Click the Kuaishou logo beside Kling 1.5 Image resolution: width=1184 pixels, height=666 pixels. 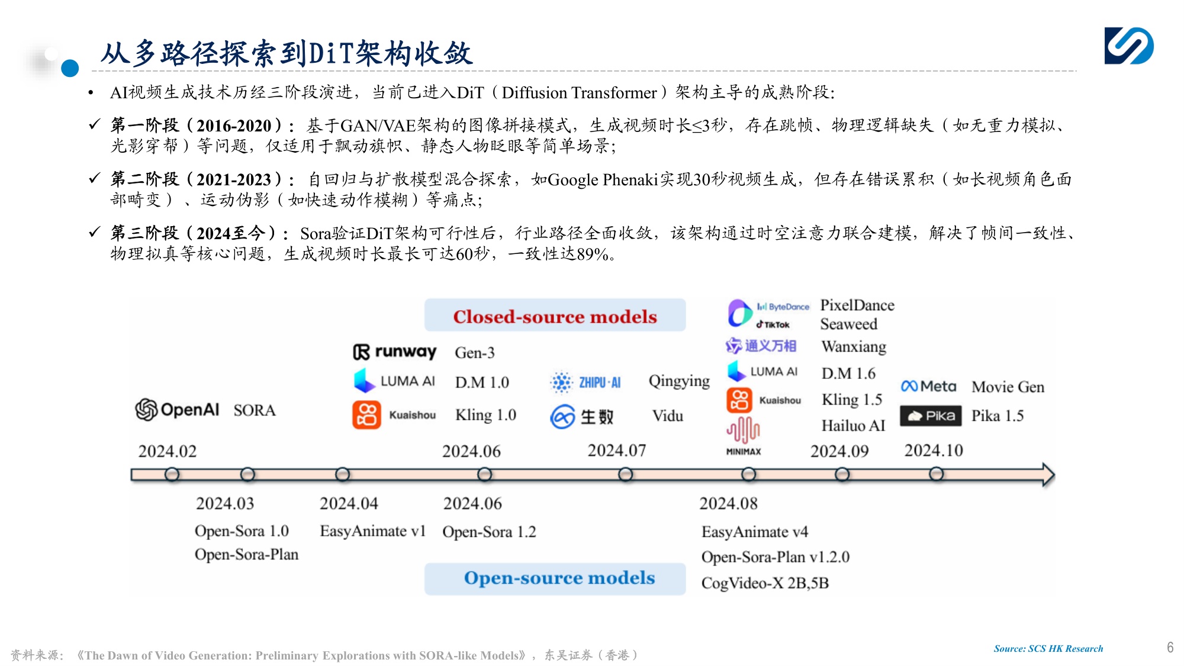764,400
